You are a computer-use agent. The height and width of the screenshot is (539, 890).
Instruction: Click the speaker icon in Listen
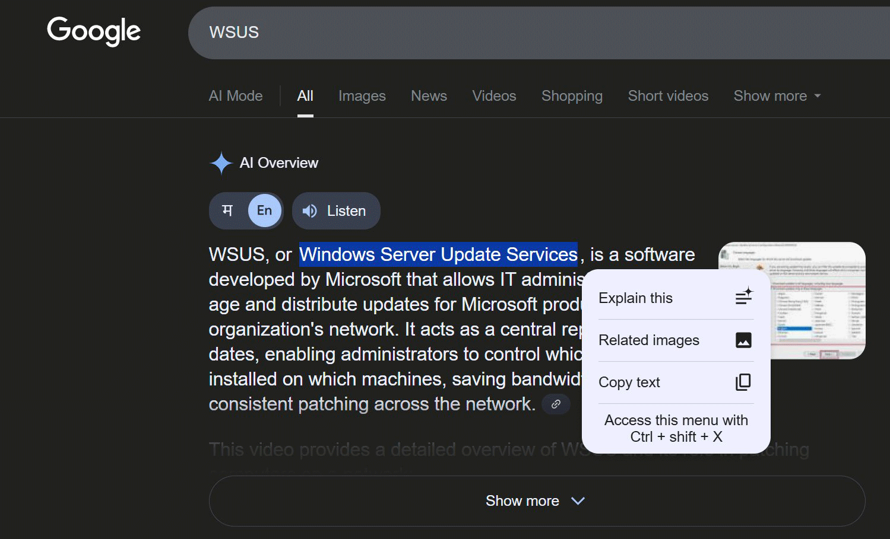point(309,211)
